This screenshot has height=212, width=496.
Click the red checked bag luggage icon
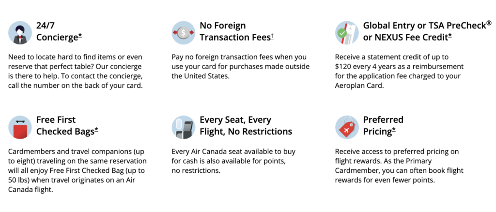pyautogui.click(x=20, y=127)
